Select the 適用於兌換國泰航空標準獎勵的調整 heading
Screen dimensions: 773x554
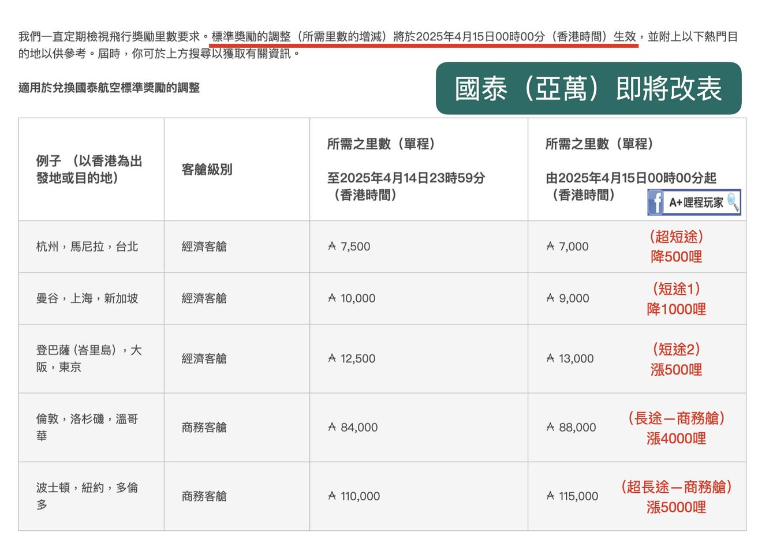pos(109,88)
